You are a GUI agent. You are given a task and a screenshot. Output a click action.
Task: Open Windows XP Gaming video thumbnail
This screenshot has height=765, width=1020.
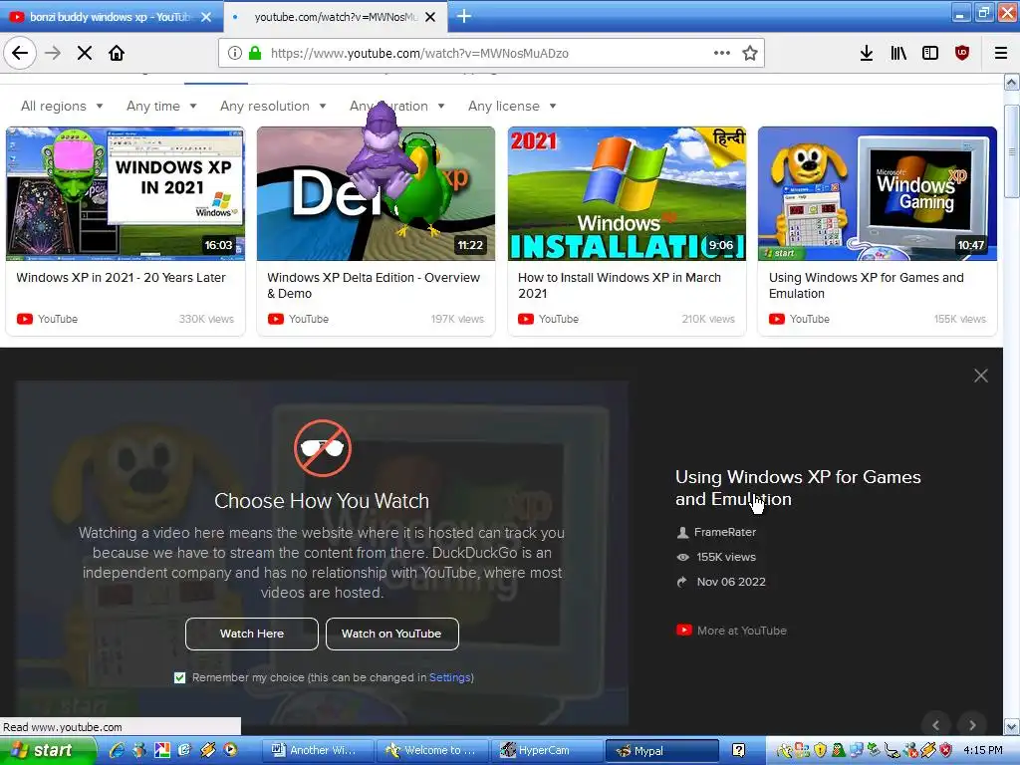click(x=877, y=194)
